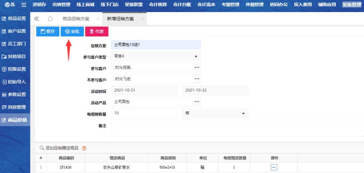Click the orange help question-mark icon
364x173 pixels.
[x=84, y=148]
